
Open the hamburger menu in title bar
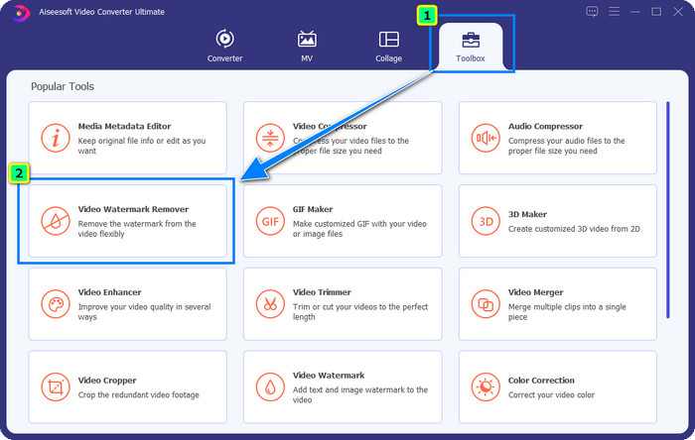click(x=614, y=12)
